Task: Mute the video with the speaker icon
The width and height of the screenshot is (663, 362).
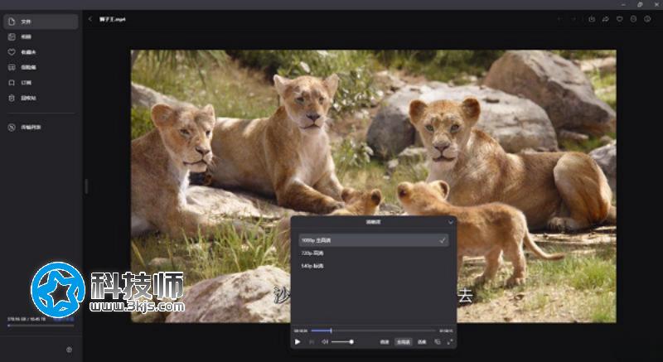Action: click(325, 342)
